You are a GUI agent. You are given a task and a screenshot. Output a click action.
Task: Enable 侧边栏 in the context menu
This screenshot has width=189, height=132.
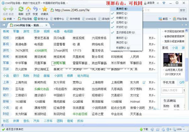click(126, 43)
